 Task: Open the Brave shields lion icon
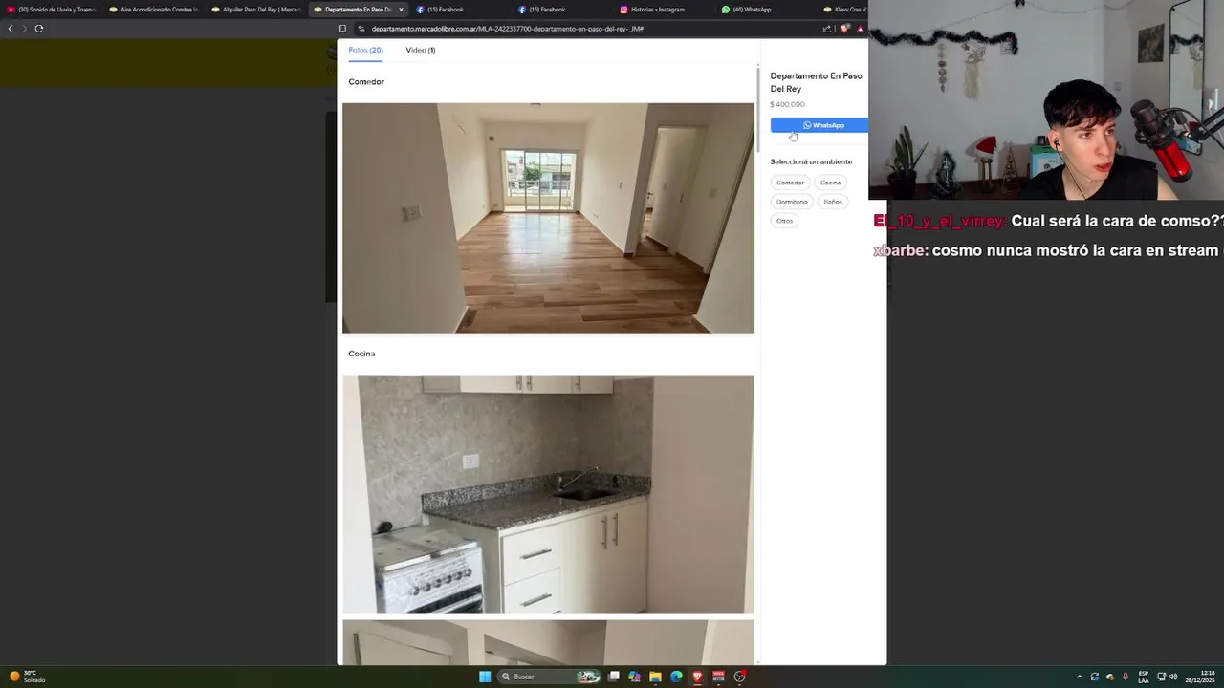tap(844, 29)
